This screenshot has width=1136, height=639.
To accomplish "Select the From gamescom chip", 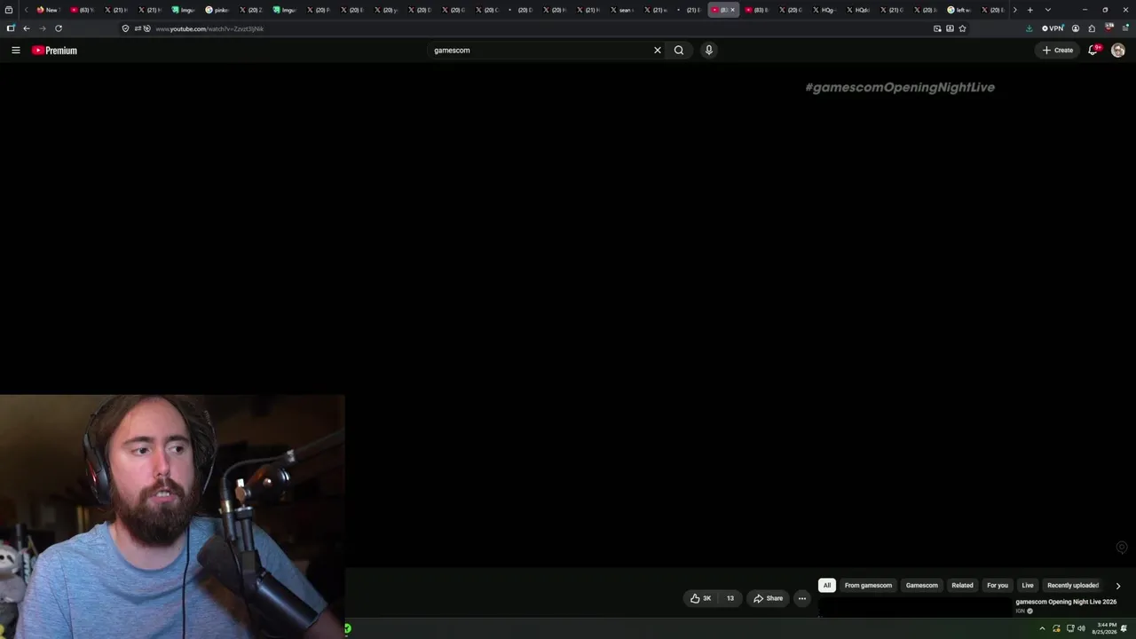I will tap(868, 586).
